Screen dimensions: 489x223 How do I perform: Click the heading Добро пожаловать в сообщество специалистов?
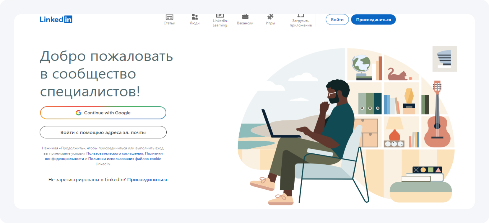click(x=106, y=74)
